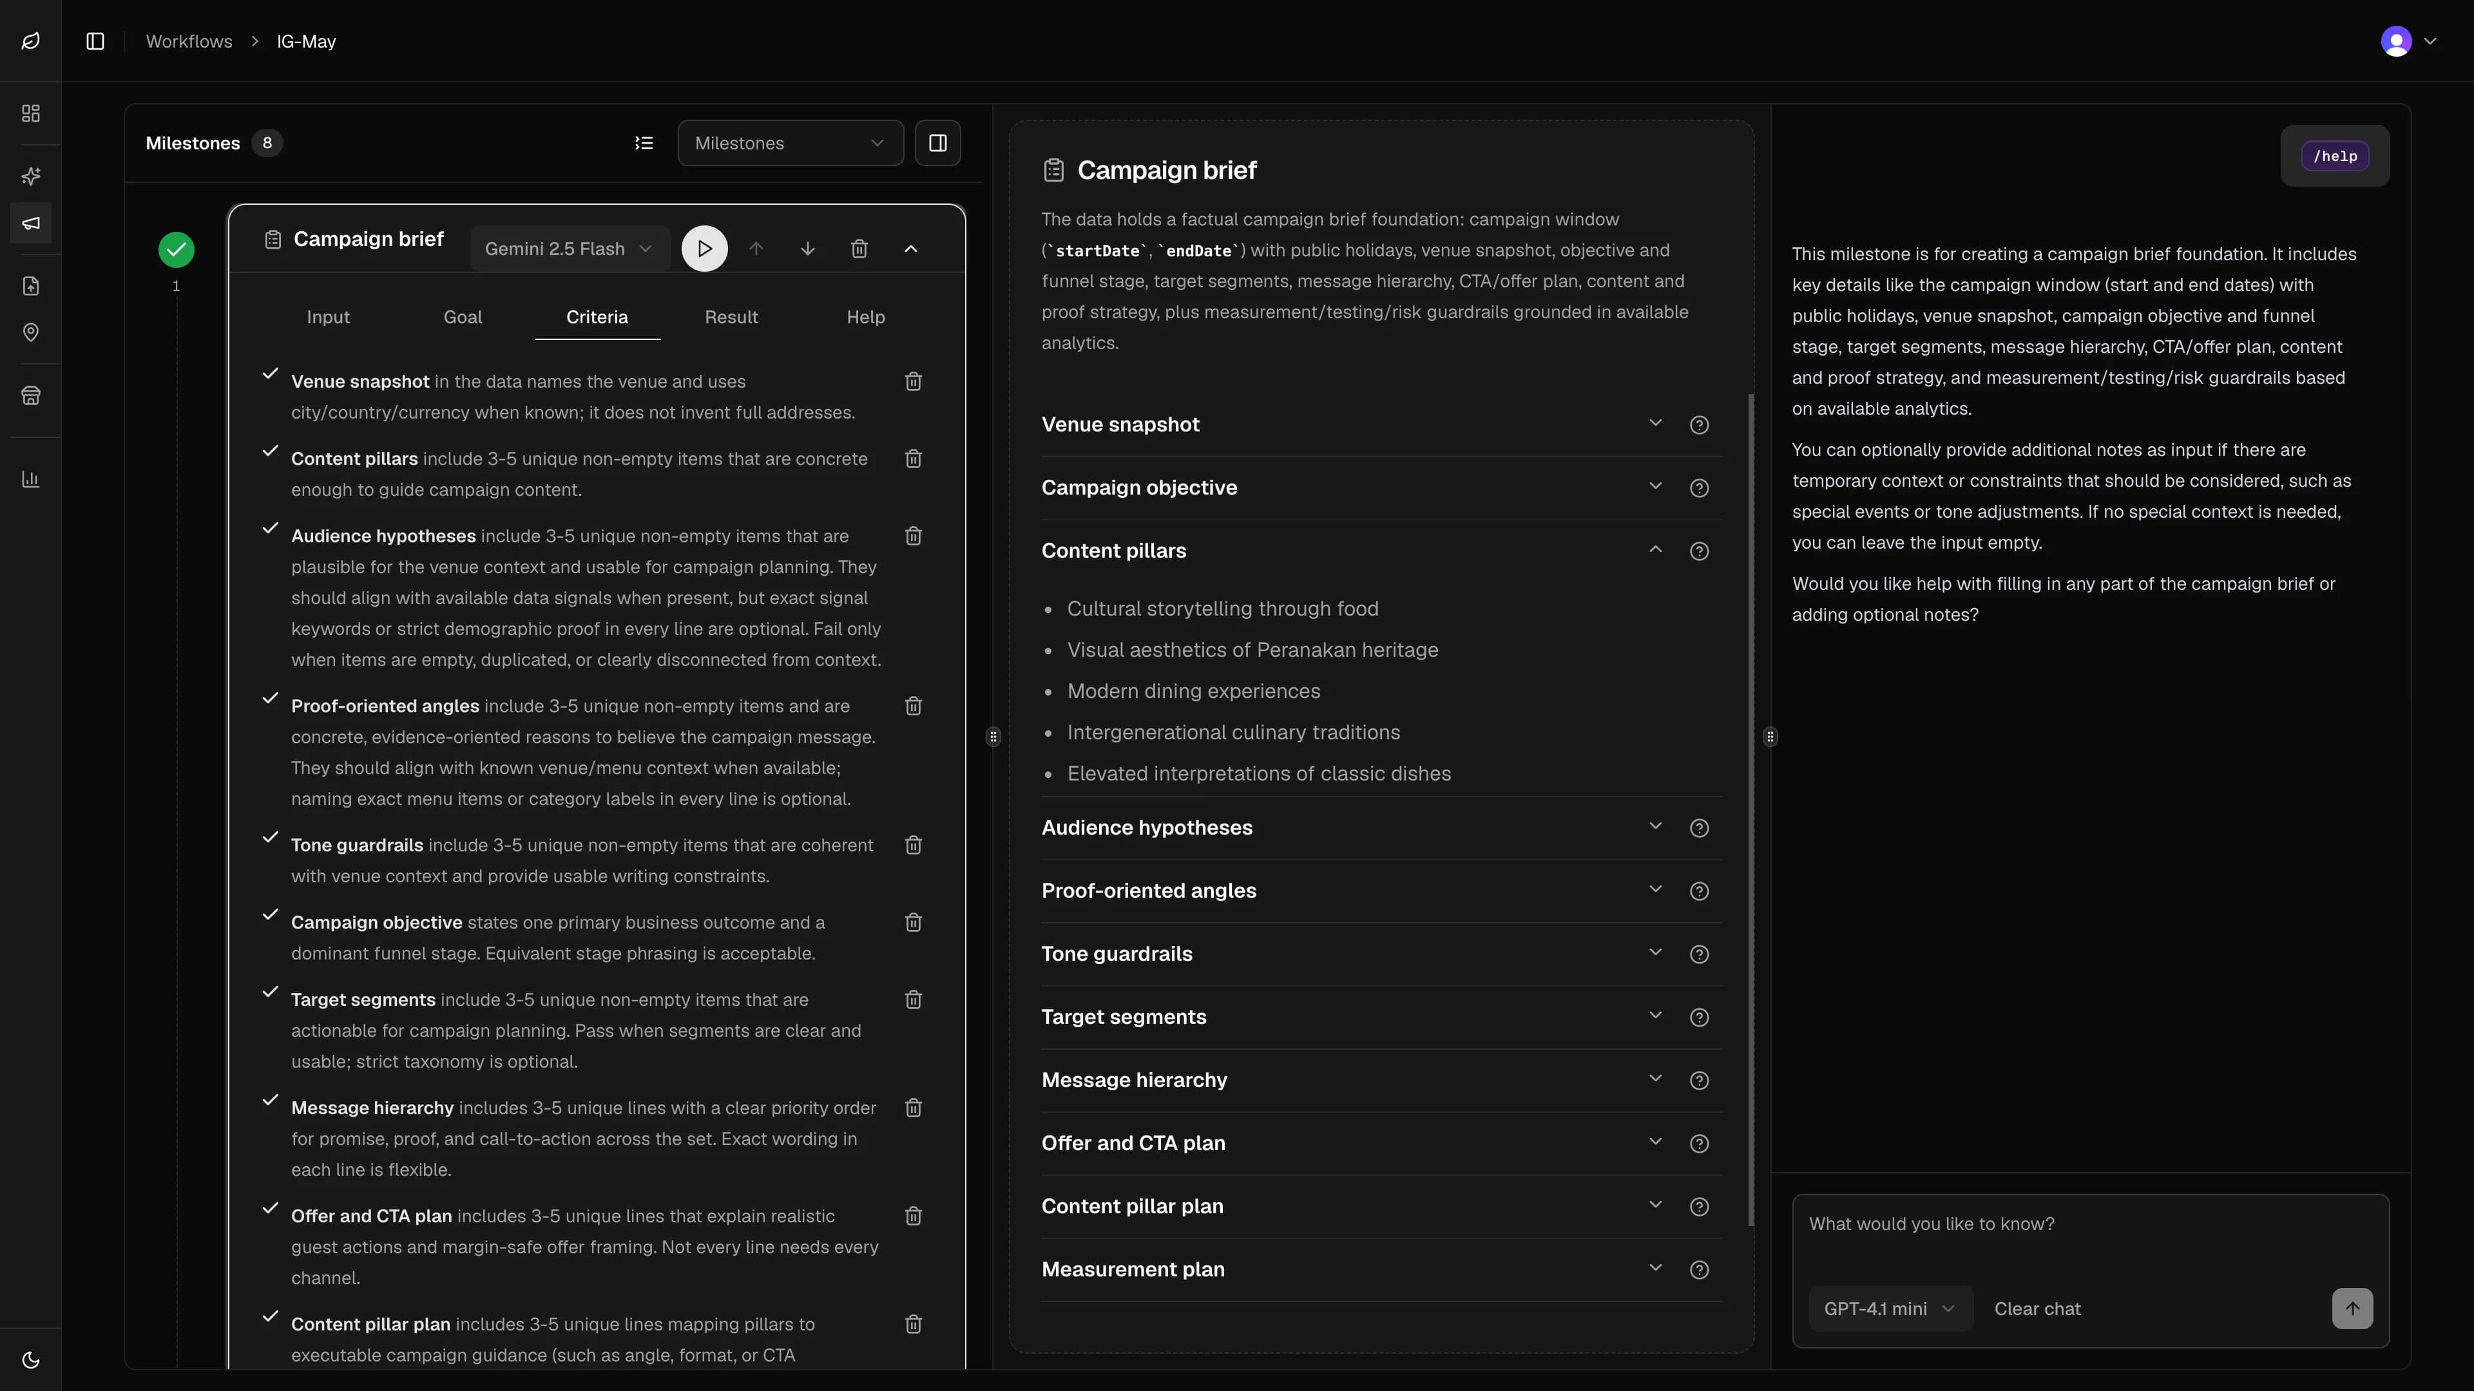Expand the Campaign objective section
This screenshot has width=2474, height=1391.
coord(1654,487)
